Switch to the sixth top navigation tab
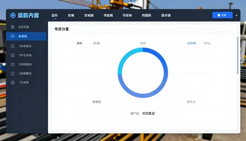Screen dimensions: 246x141 click(146, 15)
